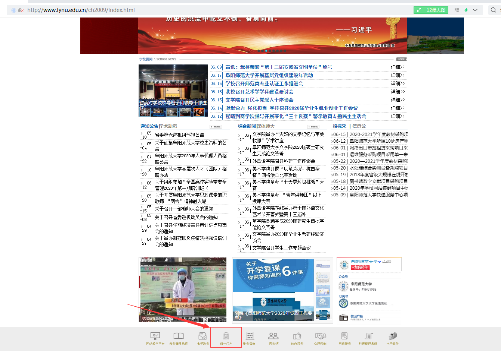This screenshot has width=501, height=351.
Task: Open the news 喜讯：我校荣获安徽省文明单位 link
Action: point(278,67)
